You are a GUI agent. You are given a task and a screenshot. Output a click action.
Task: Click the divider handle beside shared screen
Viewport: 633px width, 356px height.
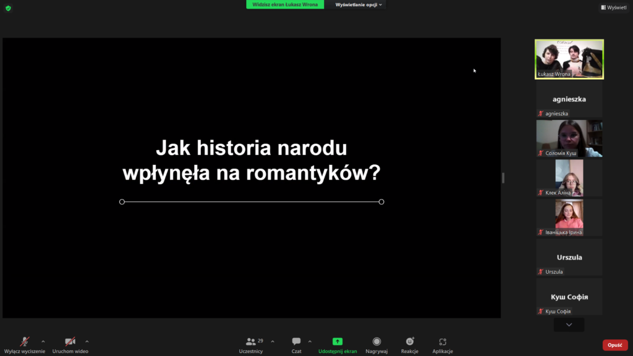503,178
